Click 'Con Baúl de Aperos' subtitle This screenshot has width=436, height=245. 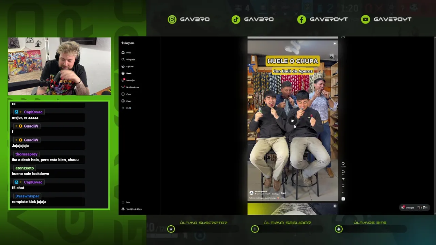(293, 71)
